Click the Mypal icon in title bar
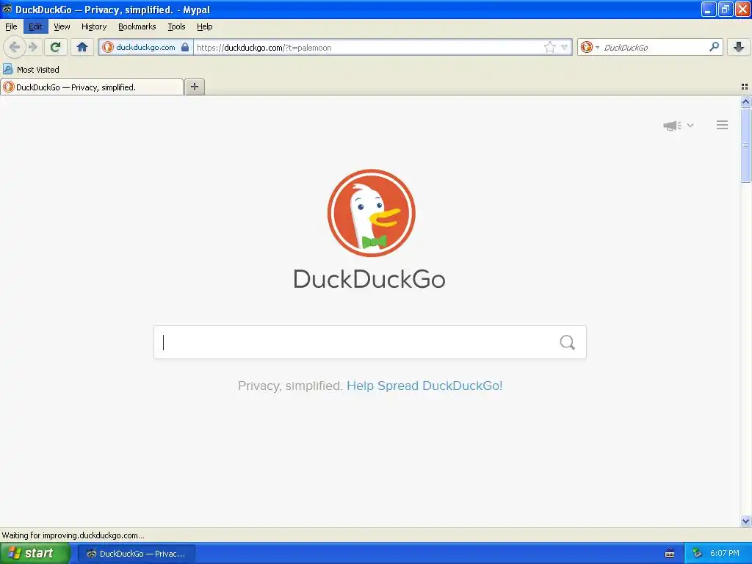Viewport: 752px width, 564px height. tap(7, 9)
